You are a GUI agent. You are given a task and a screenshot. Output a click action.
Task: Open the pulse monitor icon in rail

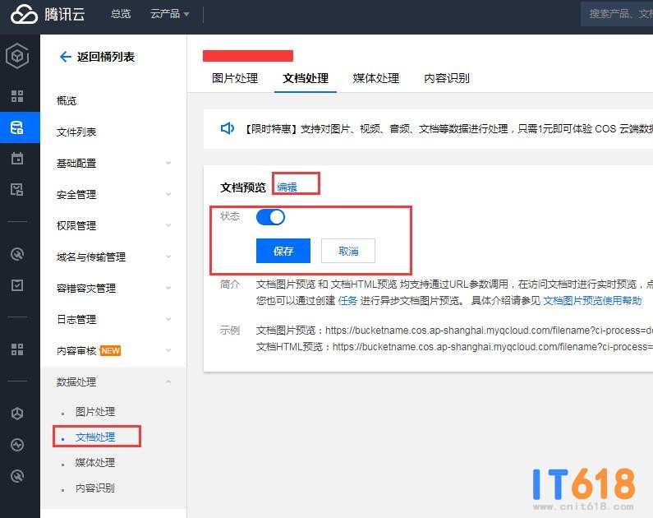click(x=17, y=445)
